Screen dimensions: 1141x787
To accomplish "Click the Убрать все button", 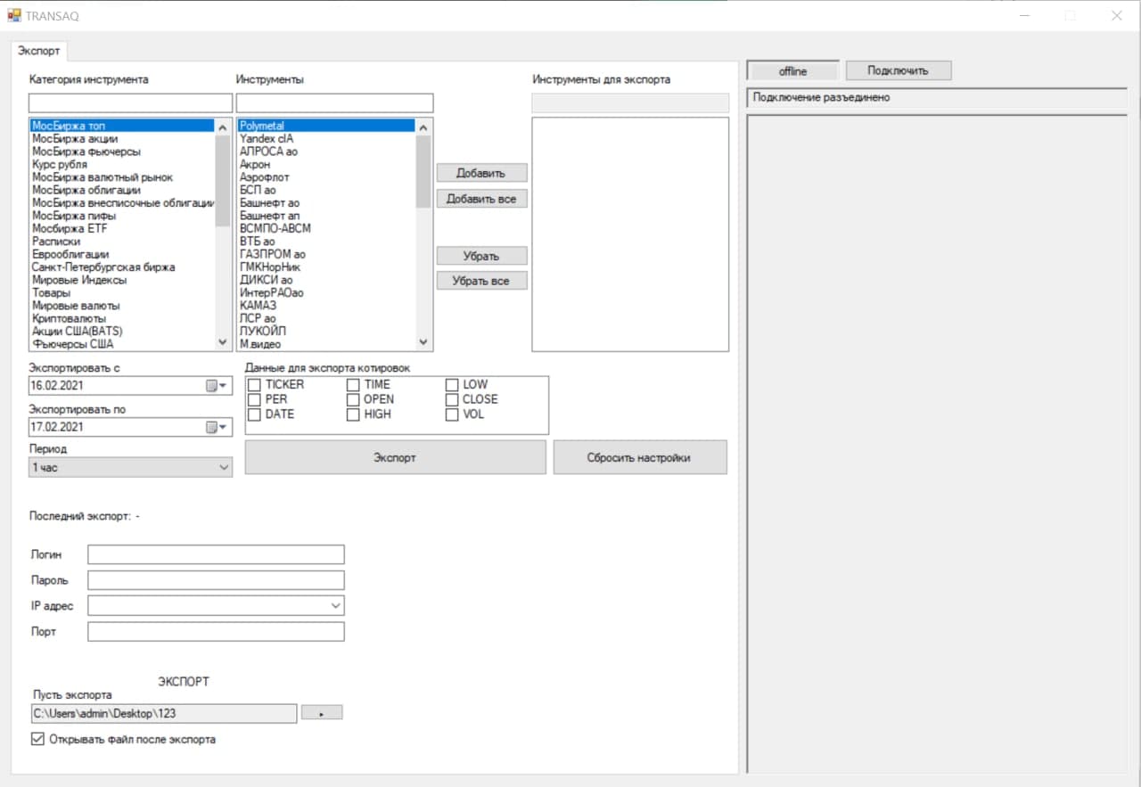I will click(x=481, y=281).
